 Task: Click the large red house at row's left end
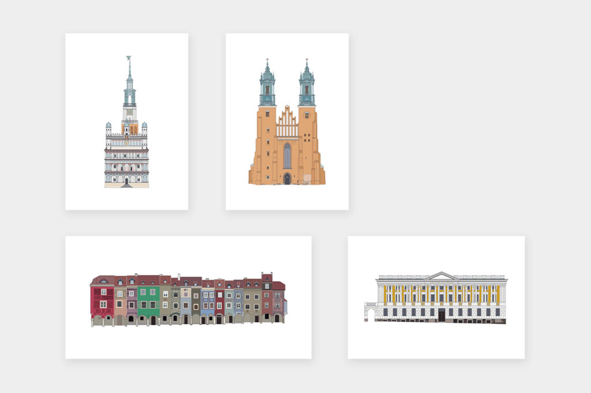click(x=102, y=301)
